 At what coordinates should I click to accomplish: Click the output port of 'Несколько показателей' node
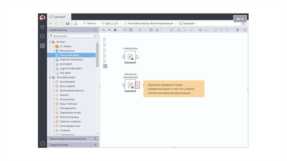[x=137, y=85]
